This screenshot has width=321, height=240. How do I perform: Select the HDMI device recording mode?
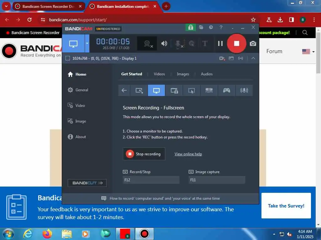tap(209, 90)
